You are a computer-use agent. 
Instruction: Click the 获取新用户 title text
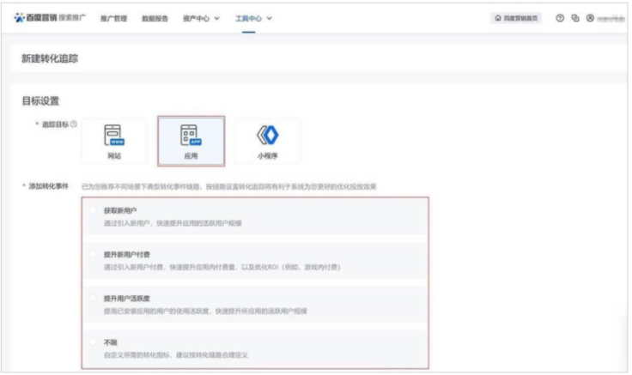click(x=120, y=210)
